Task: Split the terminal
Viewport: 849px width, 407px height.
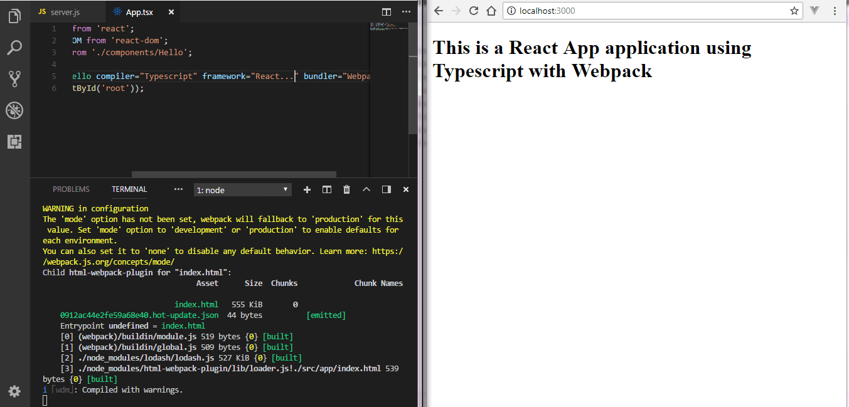Action: (326, 189)
